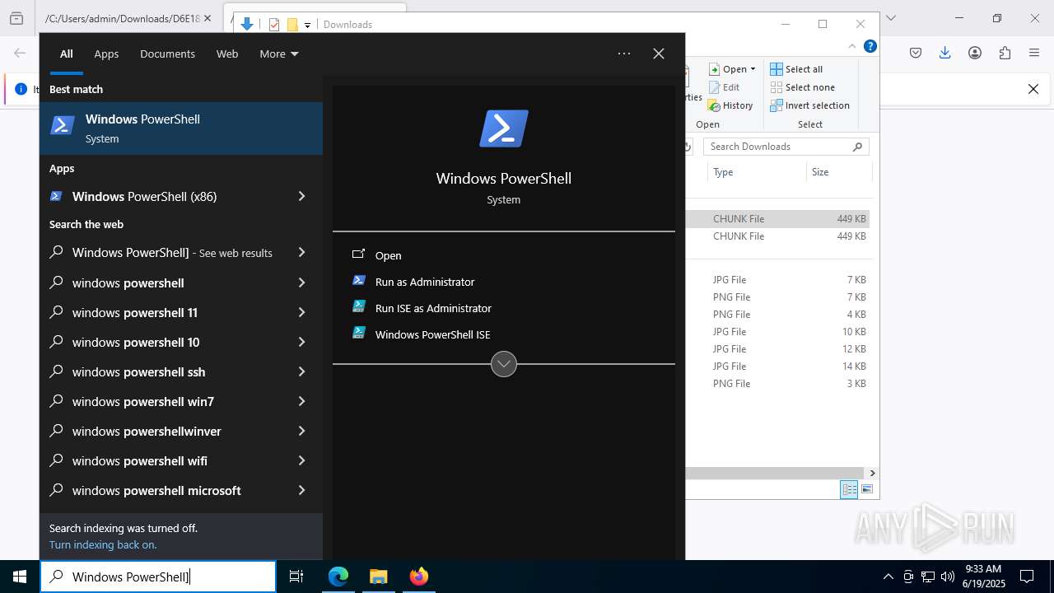1054x593 pixels.
Task: Open search options ellipsis menu
Action: [624, 54]
